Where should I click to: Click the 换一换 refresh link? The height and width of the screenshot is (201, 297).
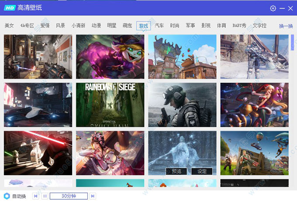coord(286,26)
